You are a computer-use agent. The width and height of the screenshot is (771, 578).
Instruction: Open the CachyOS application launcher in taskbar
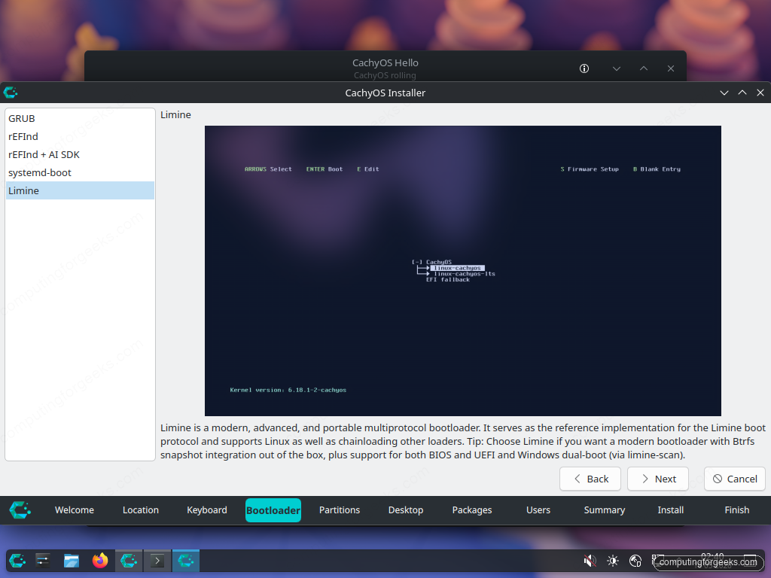pyautogui.click(x=17, y=560)
